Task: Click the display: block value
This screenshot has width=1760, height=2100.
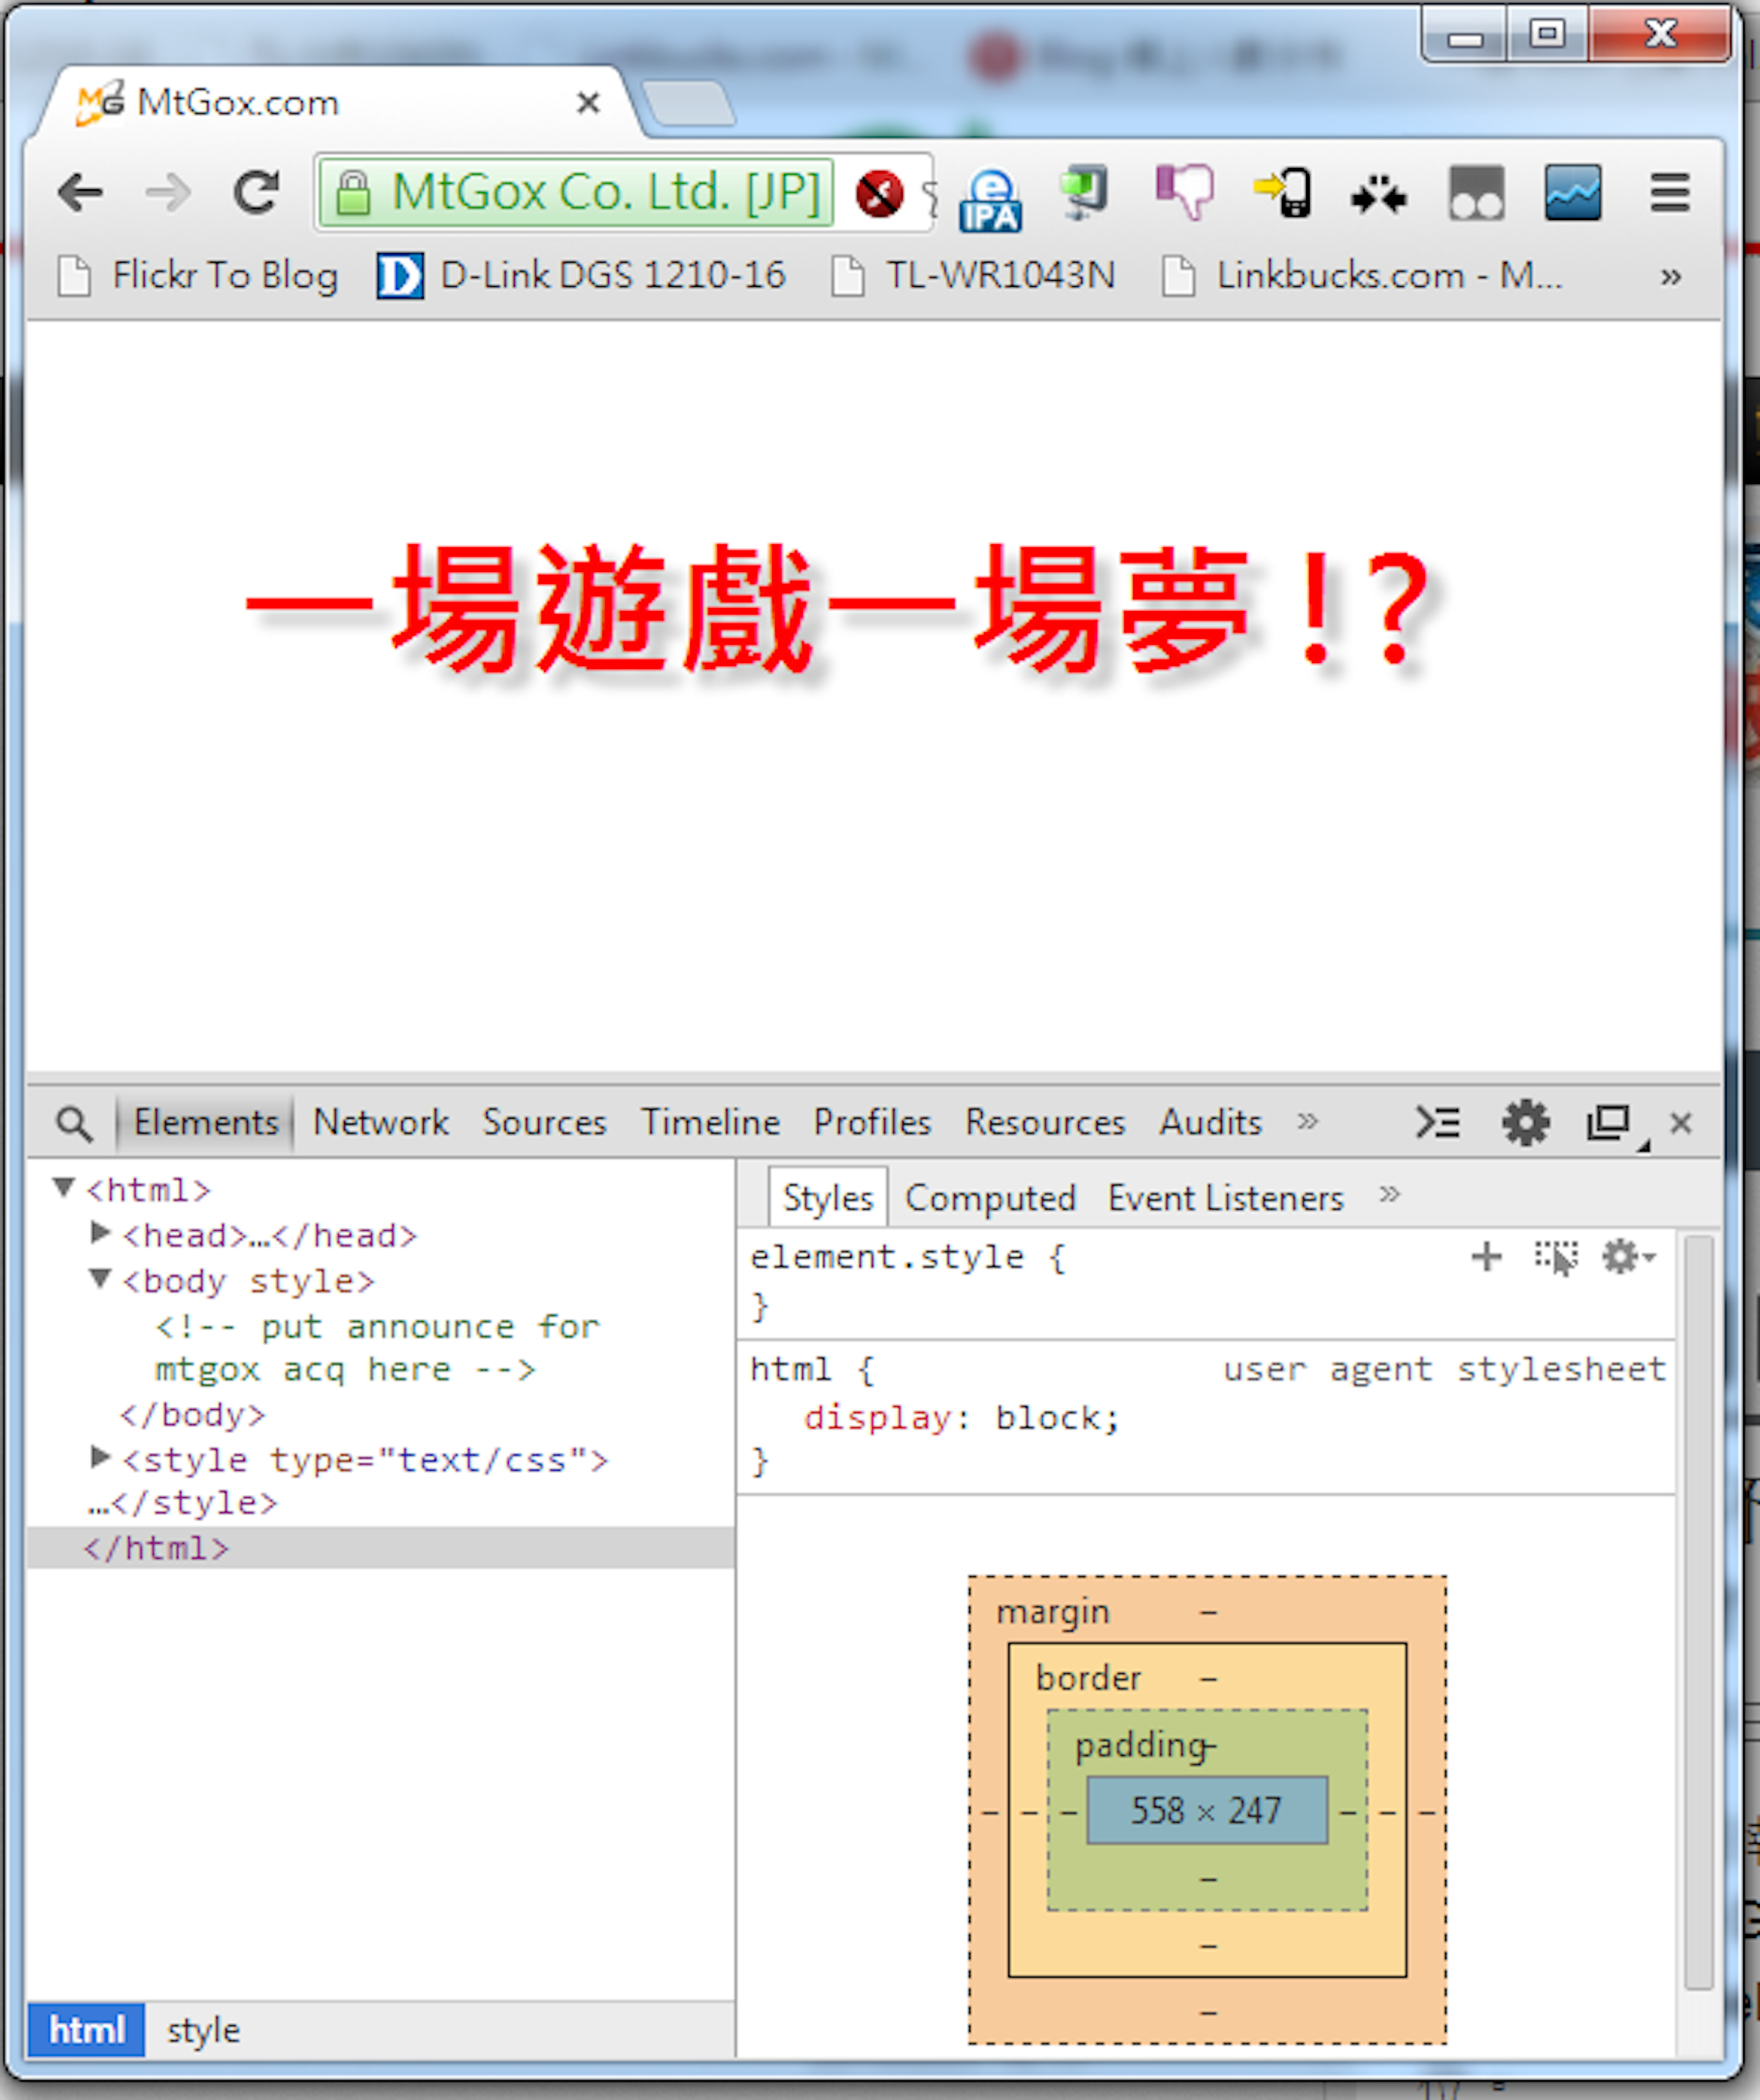Action: click(1057, 1419)
